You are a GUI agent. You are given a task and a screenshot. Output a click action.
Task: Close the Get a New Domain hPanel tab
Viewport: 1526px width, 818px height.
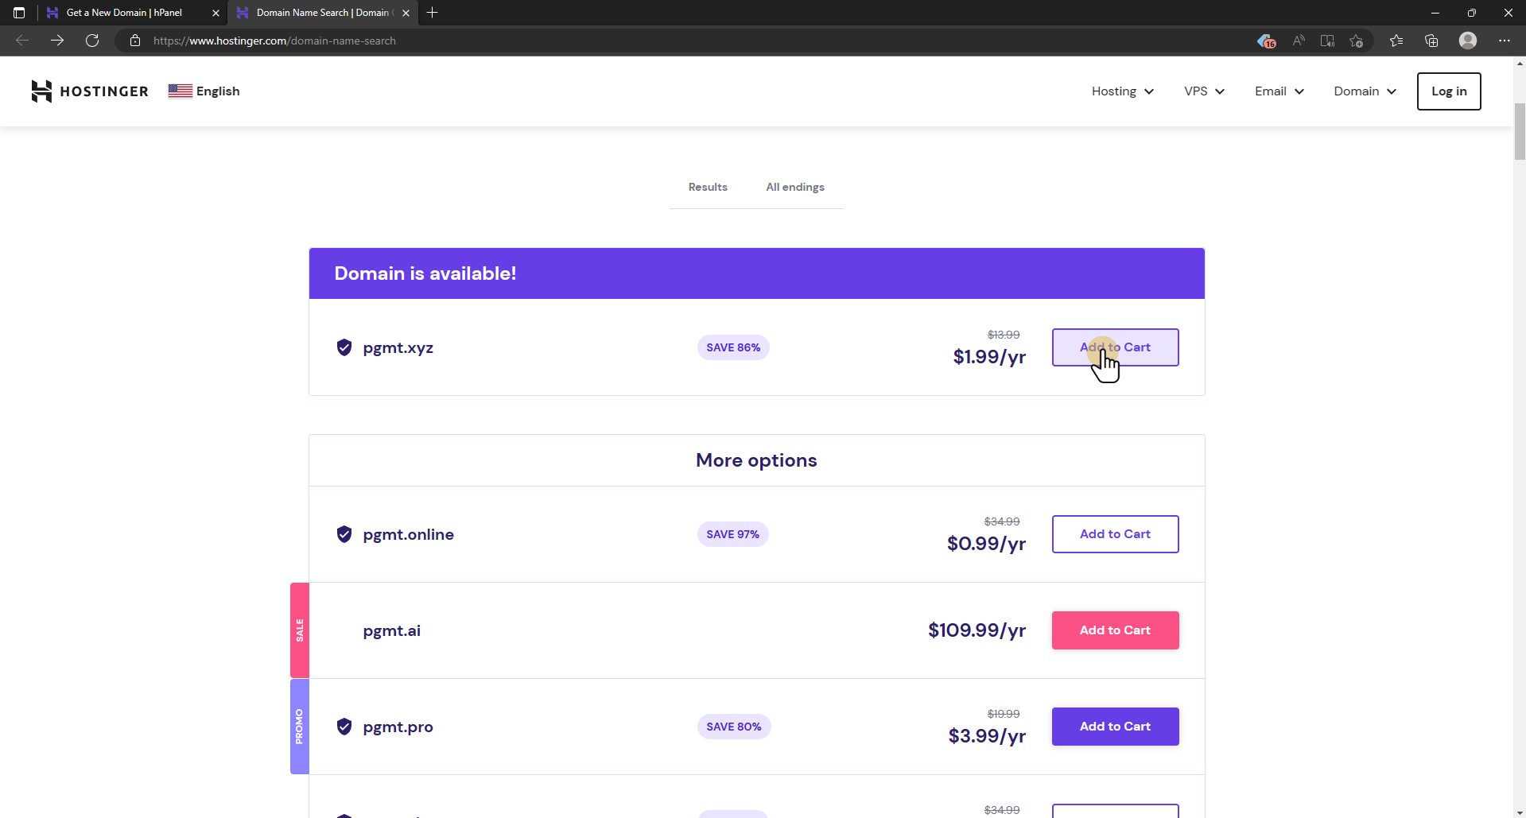216,13
